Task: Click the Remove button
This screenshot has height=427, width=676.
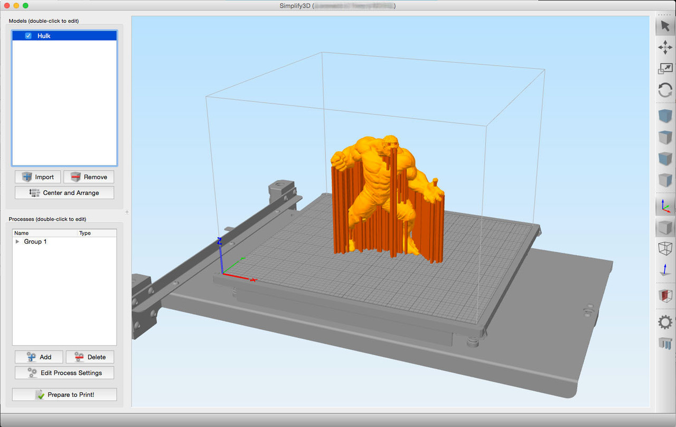Action: click(x=89, y=177)
